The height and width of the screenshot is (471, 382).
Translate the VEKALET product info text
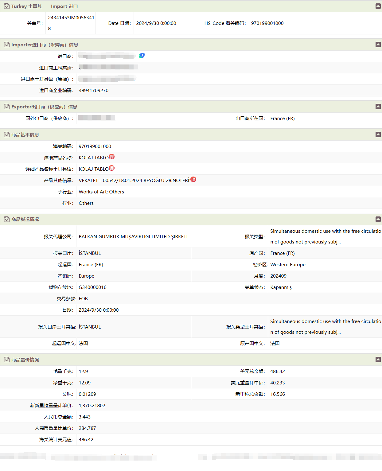193,180
